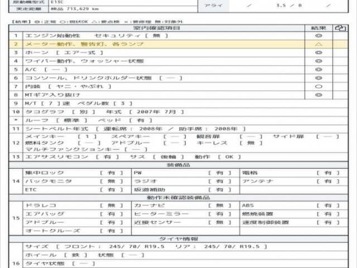Click the スペアキー entry
Screen dimensions: 357x268
pyautogui.click(x=149, y=136)
